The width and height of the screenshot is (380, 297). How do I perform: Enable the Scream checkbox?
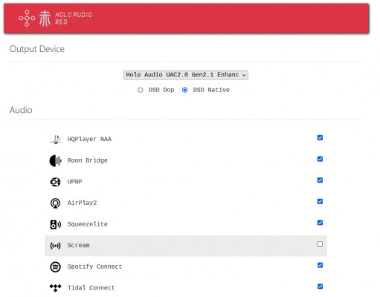coord(320,244)
